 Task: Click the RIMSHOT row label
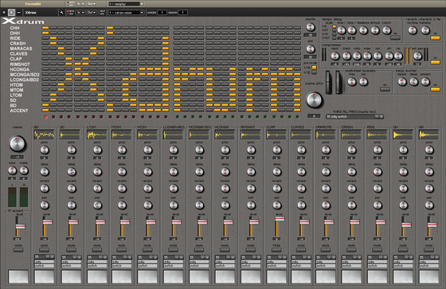pyautogui.click(x=20, y=64)
